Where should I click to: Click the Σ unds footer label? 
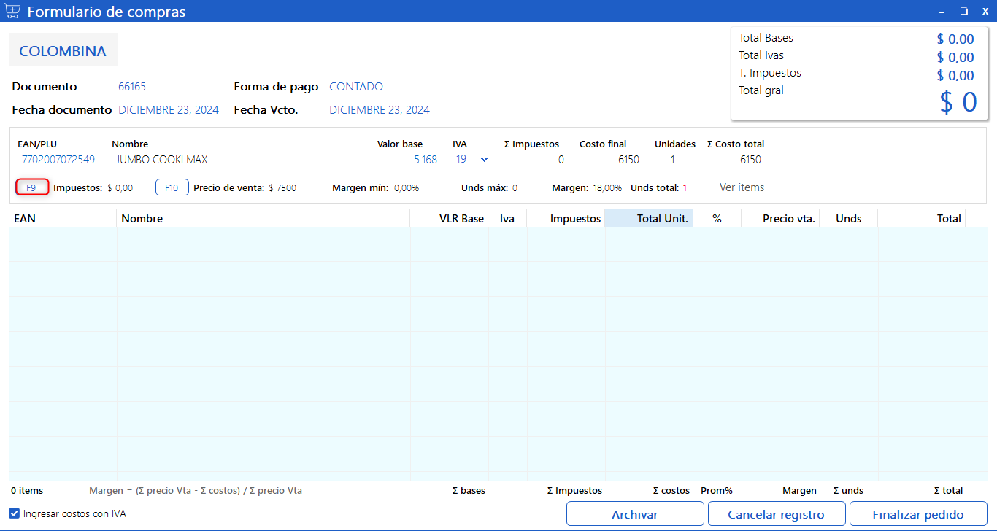click(x=848, y=491)
